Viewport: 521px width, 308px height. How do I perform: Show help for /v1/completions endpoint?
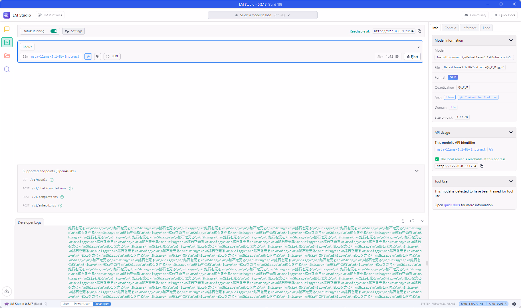(x=62, y=197)
